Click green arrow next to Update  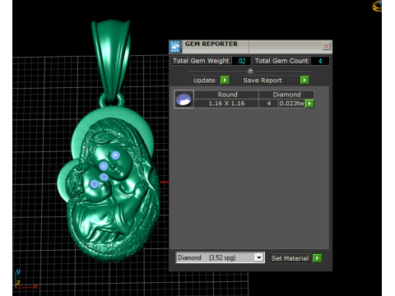click(x=225, y=80)
